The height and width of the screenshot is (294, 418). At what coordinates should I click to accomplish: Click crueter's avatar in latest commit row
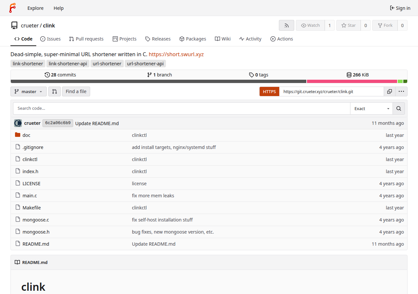(18, 123)
